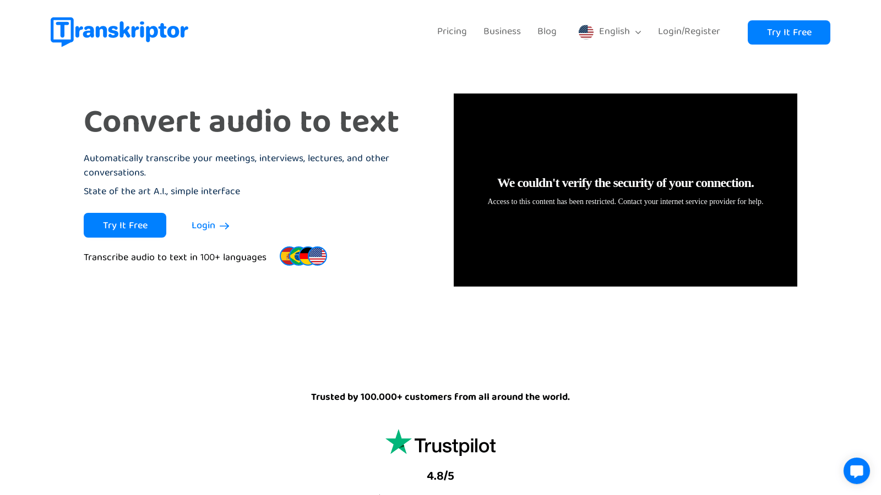Click Try It Free in header
Image resolution: width=881 pixels, height=495 pixels.
(x=788, y=32)
